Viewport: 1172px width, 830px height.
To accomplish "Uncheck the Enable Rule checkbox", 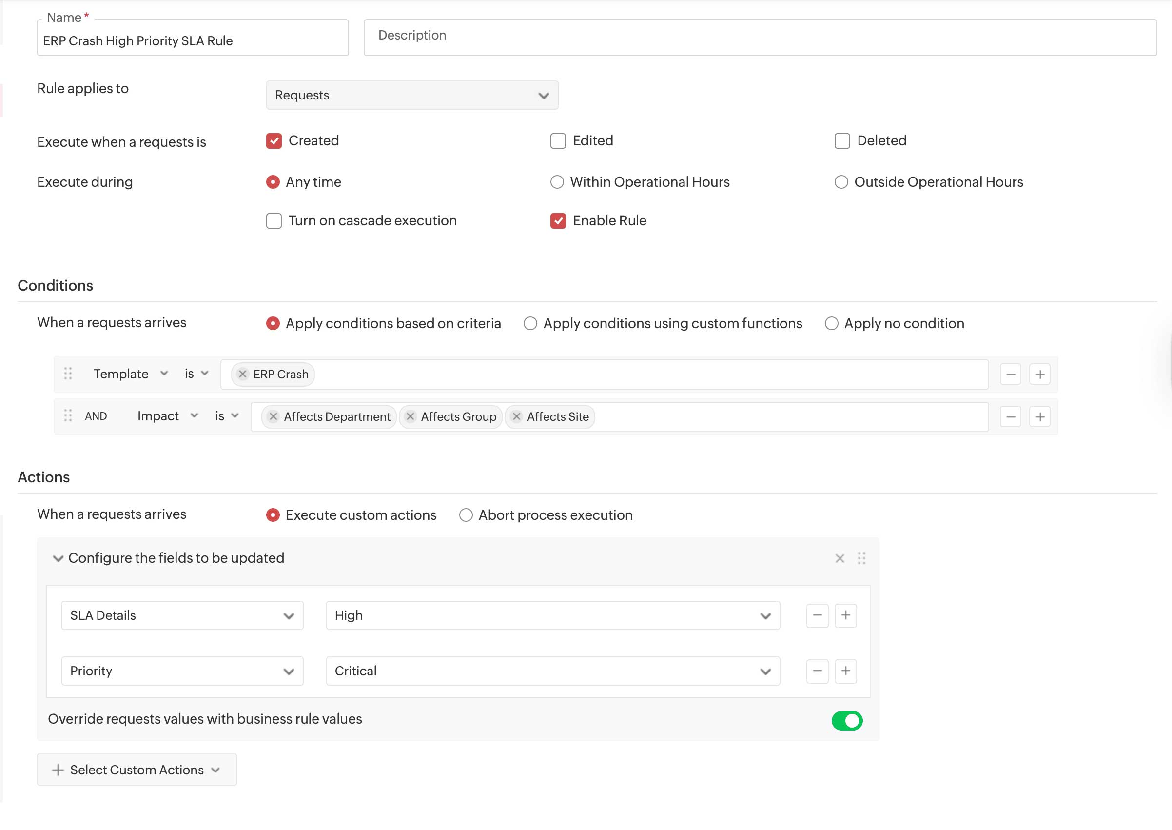I will point(557,220).
